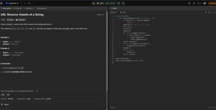Switch to the Description tab
The height and width of the screenshot is (110, 216).
(6, 8)
